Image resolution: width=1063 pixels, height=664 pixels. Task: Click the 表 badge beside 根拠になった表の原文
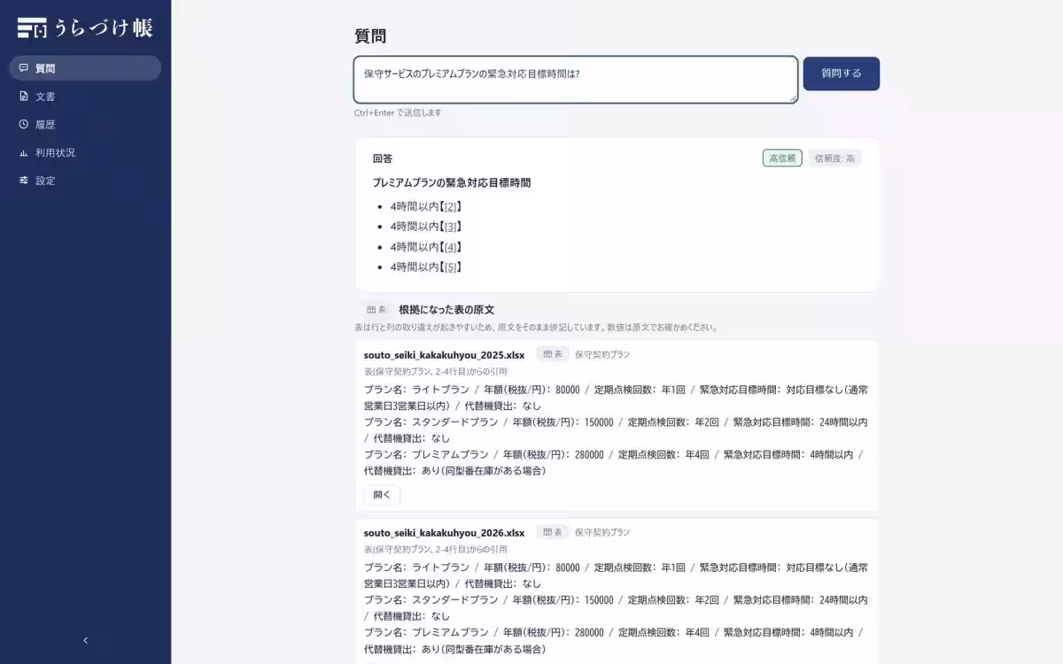pos(376,310)
